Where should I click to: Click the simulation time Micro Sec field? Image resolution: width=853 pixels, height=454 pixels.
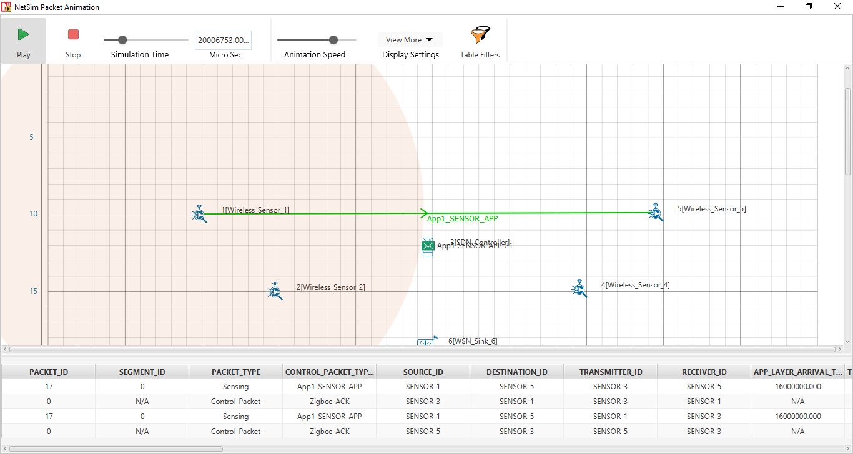[x=223, y=40]
